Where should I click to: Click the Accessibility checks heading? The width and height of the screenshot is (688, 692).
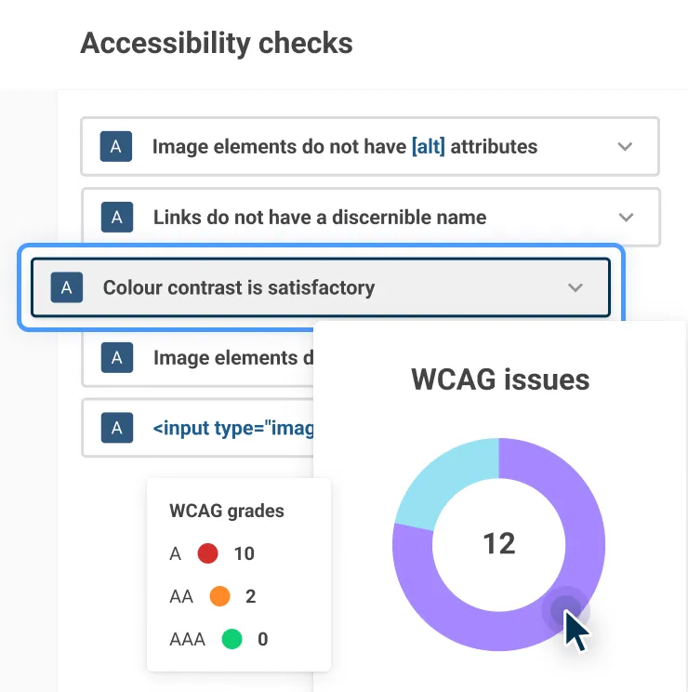point(217,43)
